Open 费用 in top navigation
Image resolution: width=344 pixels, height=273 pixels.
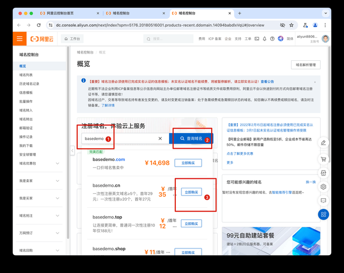202,39
